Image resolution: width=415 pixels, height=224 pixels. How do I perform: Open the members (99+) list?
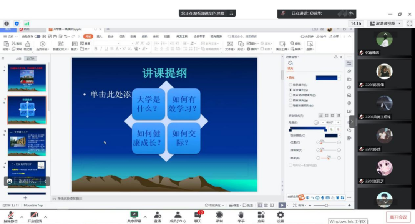tap(178, 215)
